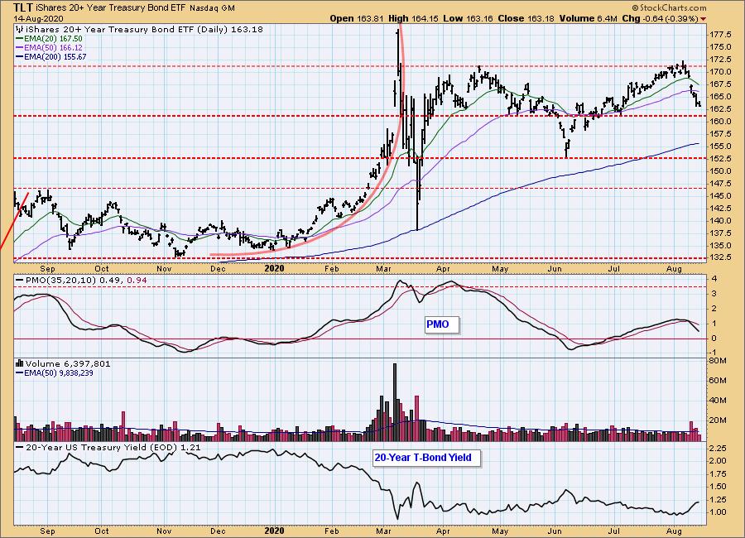The image size is (745, 538).
Task: Click the red down-arrow change indicator
Action: click(x=703, y=19)
